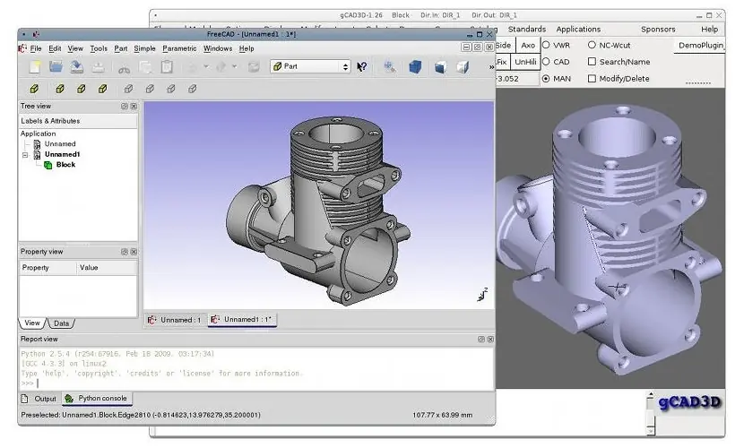Select the CAD radio button in gCAD3D
The width and height of the screenshot is (744, 448).
coord(546,62)
